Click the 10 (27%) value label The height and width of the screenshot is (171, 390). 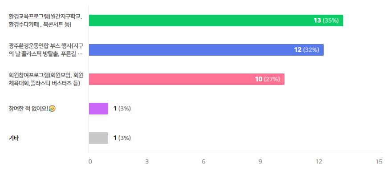(x=268, y=79)
